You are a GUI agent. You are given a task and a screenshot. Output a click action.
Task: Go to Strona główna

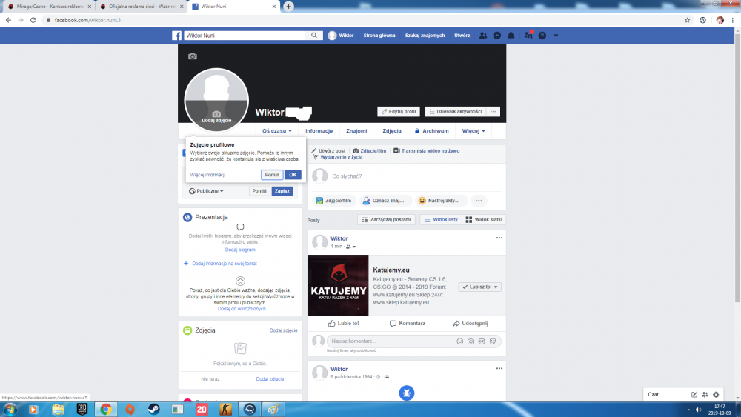379,36
